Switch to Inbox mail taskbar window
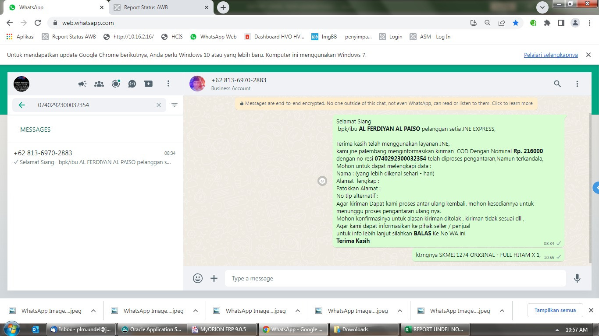599x336 pixels. (x=81, y=329)
